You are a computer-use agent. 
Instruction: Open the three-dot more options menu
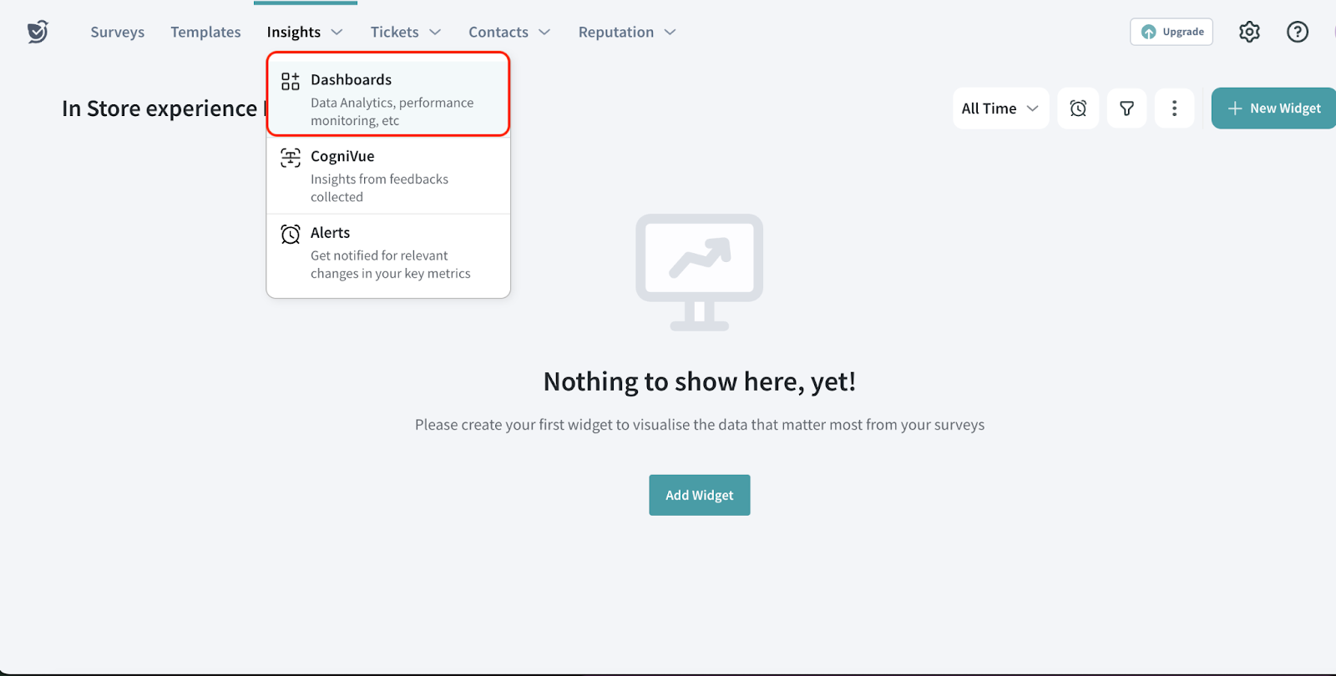(x=1174, y=108)
